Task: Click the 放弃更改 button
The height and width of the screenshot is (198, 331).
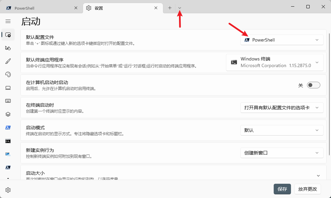Action: pyautogui.click(x=308, y=189)
